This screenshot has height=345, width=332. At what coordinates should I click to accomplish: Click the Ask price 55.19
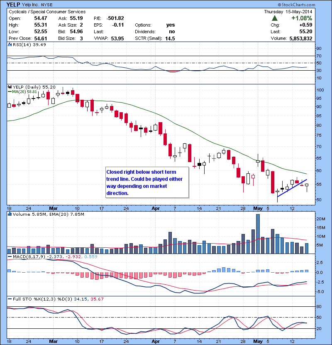(x=76, y=18)
